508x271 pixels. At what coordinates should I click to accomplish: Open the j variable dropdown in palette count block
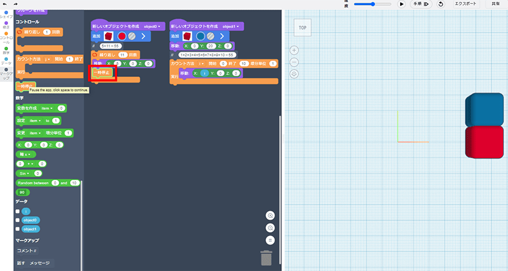[47, 59]
